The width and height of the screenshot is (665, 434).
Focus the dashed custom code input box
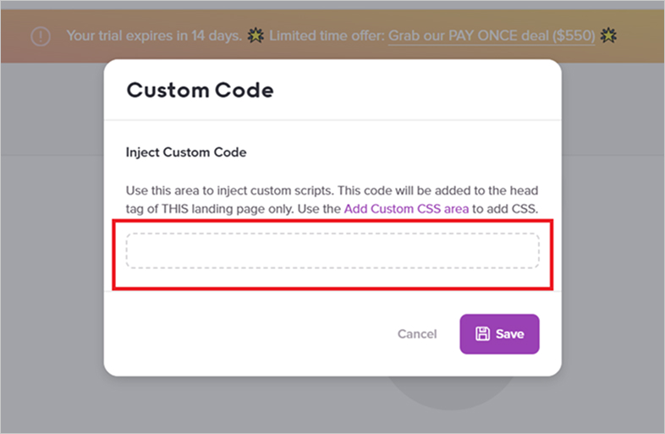click(332, 251)
